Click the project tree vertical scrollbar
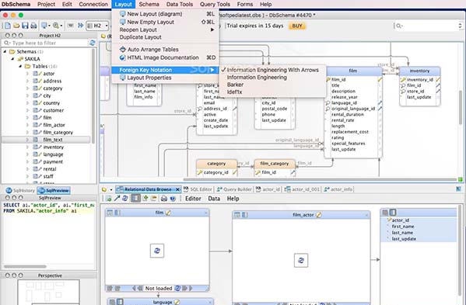Viewport: 466px width, 305px height. (x=93, y=96)
